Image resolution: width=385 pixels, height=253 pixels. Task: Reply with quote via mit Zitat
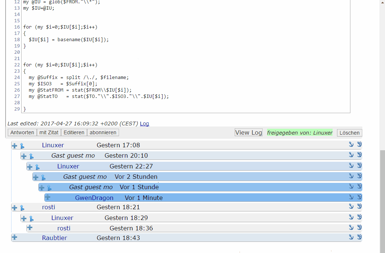(x=49, y=132)
